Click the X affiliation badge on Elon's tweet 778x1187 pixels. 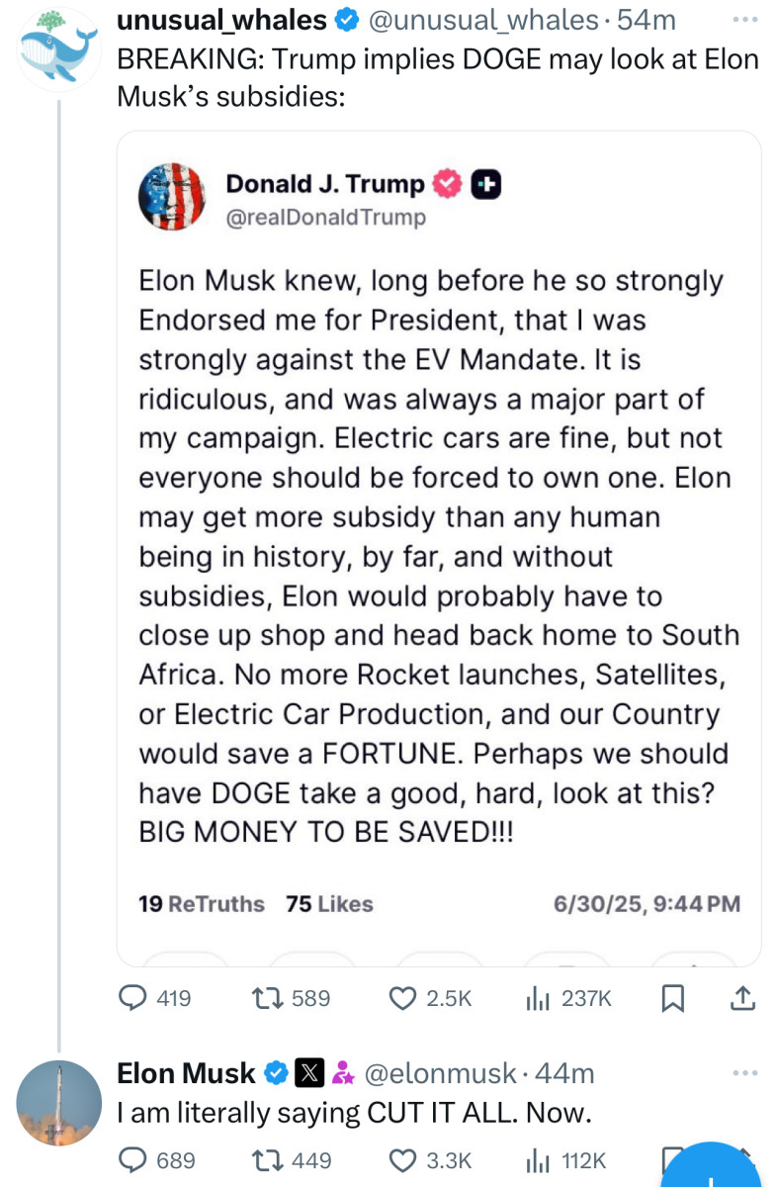click(x=308, y=1071)
